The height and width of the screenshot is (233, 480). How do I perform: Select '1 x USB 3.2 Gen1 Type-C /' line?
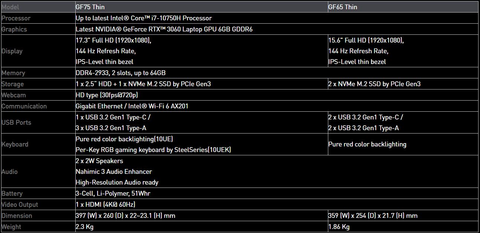[113, 117]
